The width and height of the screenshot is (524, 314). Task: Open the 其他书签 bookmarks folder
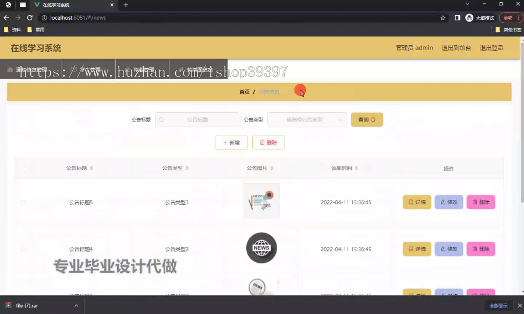[508, 30]
